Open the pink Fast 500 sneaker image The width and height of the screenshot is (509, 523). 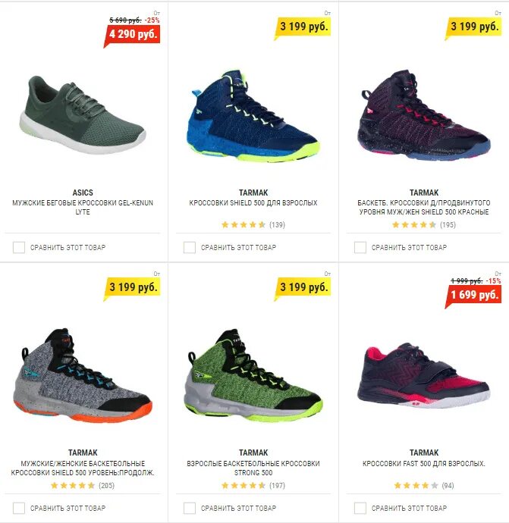(424, 375)
